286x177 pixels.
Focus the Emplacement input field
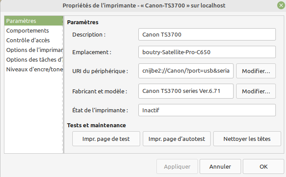(x=206, y=52)
